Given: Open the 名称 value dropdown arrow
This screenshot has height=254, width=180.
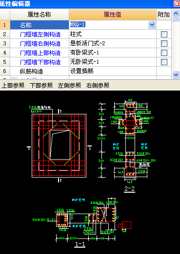Looking at the screenshot, I should [152, 25].
